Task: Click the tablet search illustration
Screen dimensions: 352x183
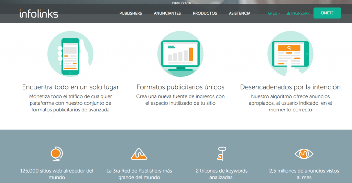Action: click(290, 54)
